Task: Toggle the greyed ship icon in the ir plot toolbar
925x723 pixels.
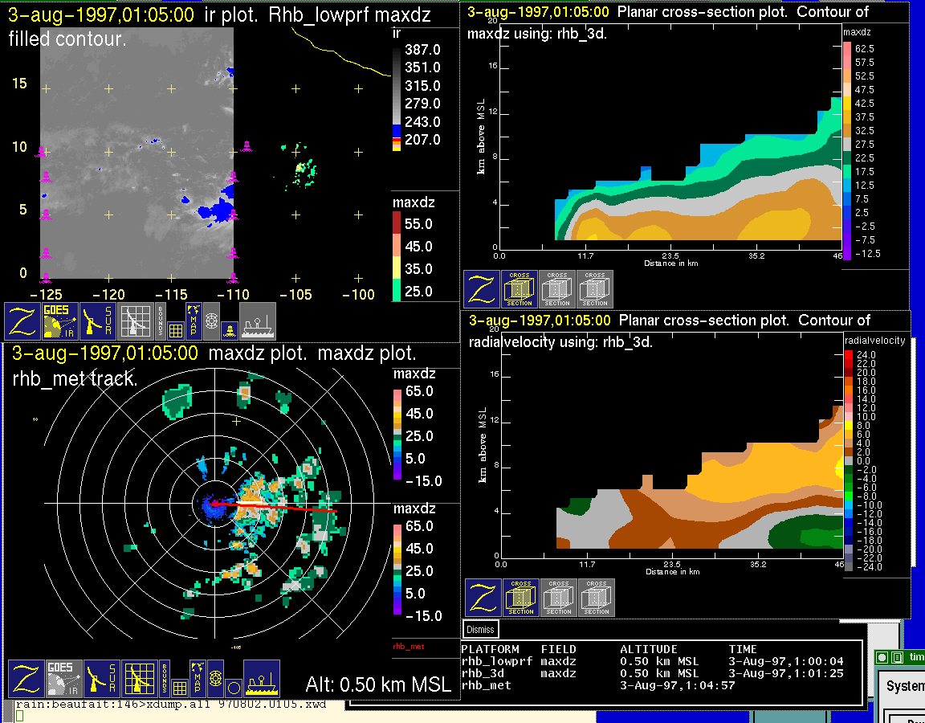Action: (x=258, y=321)
